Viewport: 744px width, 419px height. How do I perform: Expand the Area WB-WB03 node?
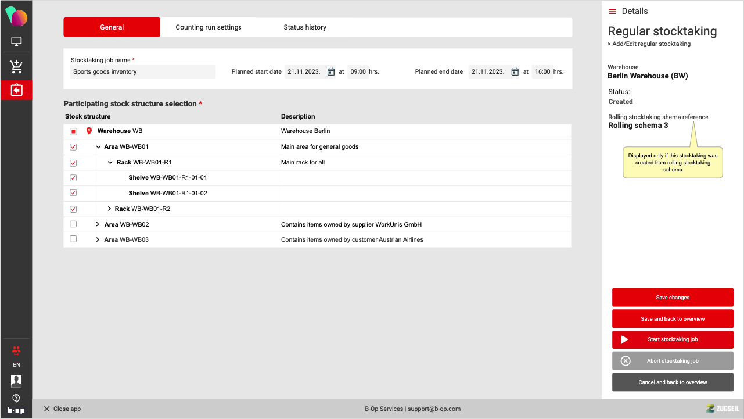98,239
